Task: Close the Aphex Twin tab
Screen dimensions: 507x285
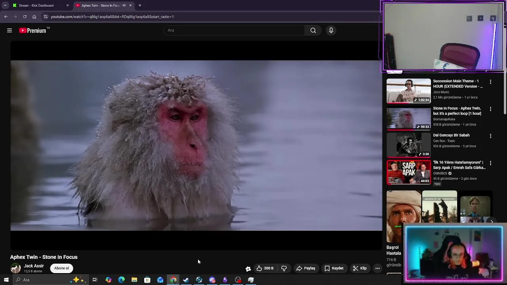Action: click(x=130, y=6)
